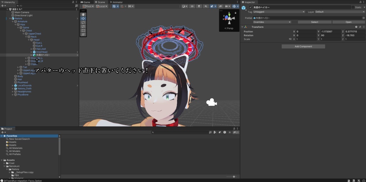The width and height of the screenshot is (366, 182).
Task: Select Main Camera in Hierarchy
Action: 22,12
